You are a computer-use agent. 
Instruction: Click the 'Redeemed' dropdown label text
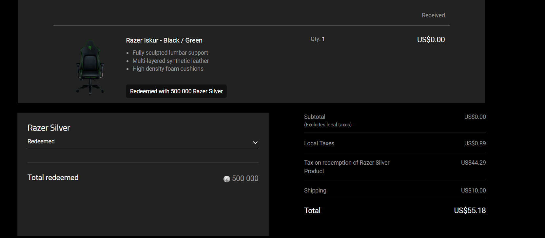pos(41,141)
